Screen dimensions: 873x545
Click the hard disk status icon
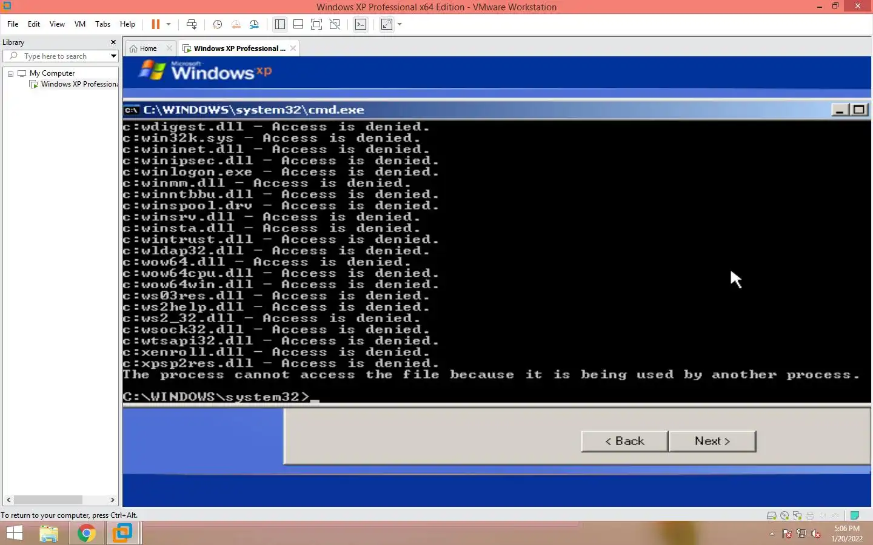772,516
